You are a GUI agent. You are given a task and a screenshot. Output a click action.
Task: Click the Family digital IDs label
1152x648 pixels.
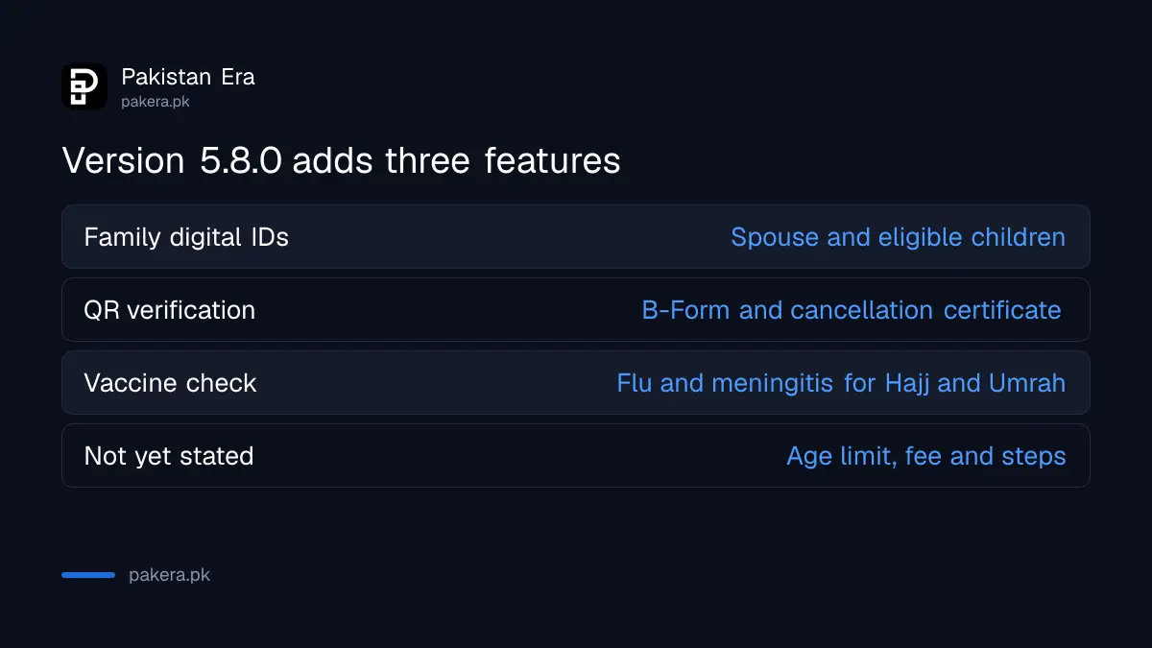point(186,237)
